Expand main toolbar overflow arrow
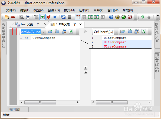 click(136, 19)
